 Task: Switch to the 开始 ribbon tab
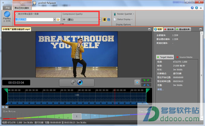coord(8,8)
